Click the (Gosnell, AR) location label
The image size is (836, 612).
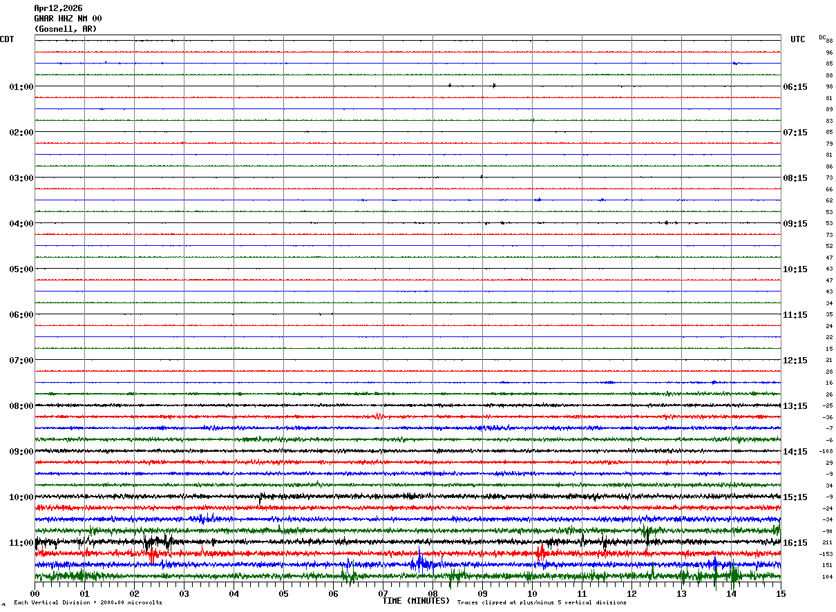click(66, 29)
